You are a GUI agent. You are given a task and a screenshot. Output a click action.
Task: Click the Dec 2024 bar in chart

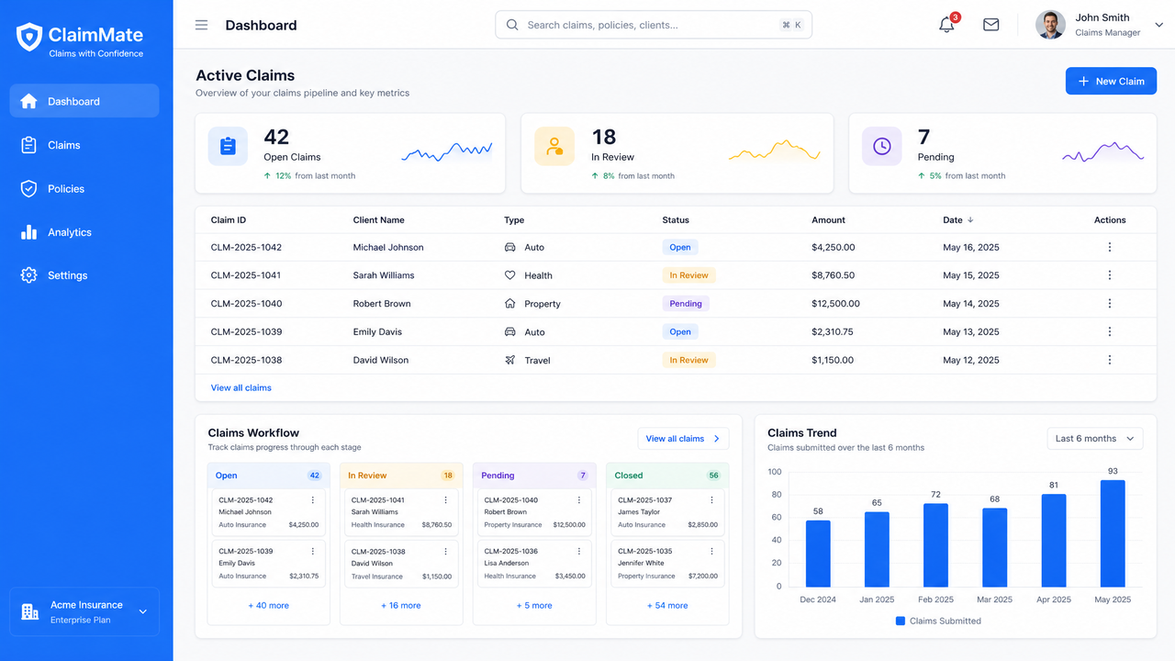pos(818,554)
